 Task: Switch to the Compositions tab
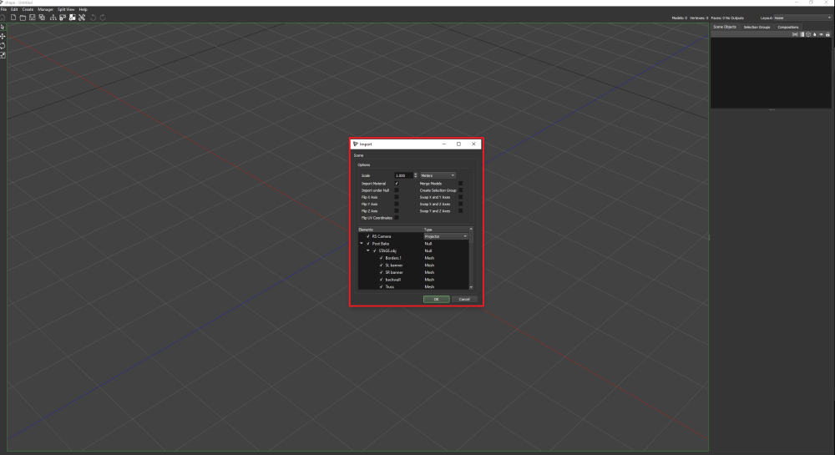click(x=787, y=28)
